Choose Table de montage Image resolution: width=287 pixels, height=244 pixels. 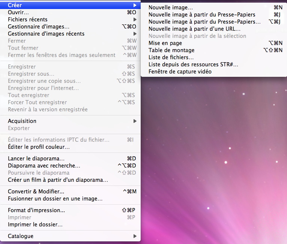214,50
